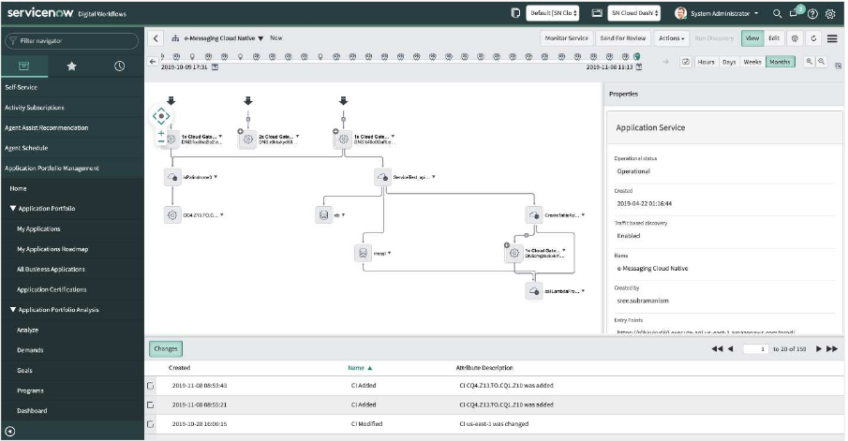Open the System Administrator user menu
This screenshot has height=441, width=848.
coord(716,14)
